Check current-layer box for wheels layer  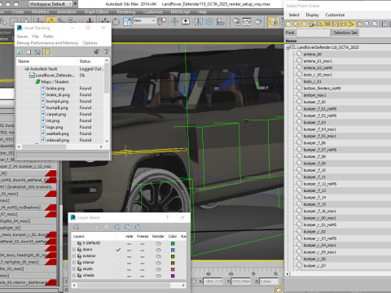118,276
